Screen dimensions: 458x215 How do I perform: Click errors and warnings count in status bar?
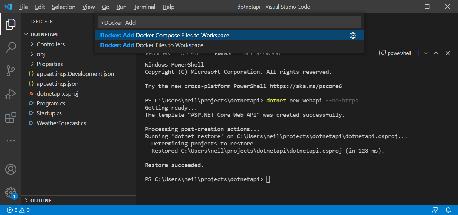tap(18, 210)
